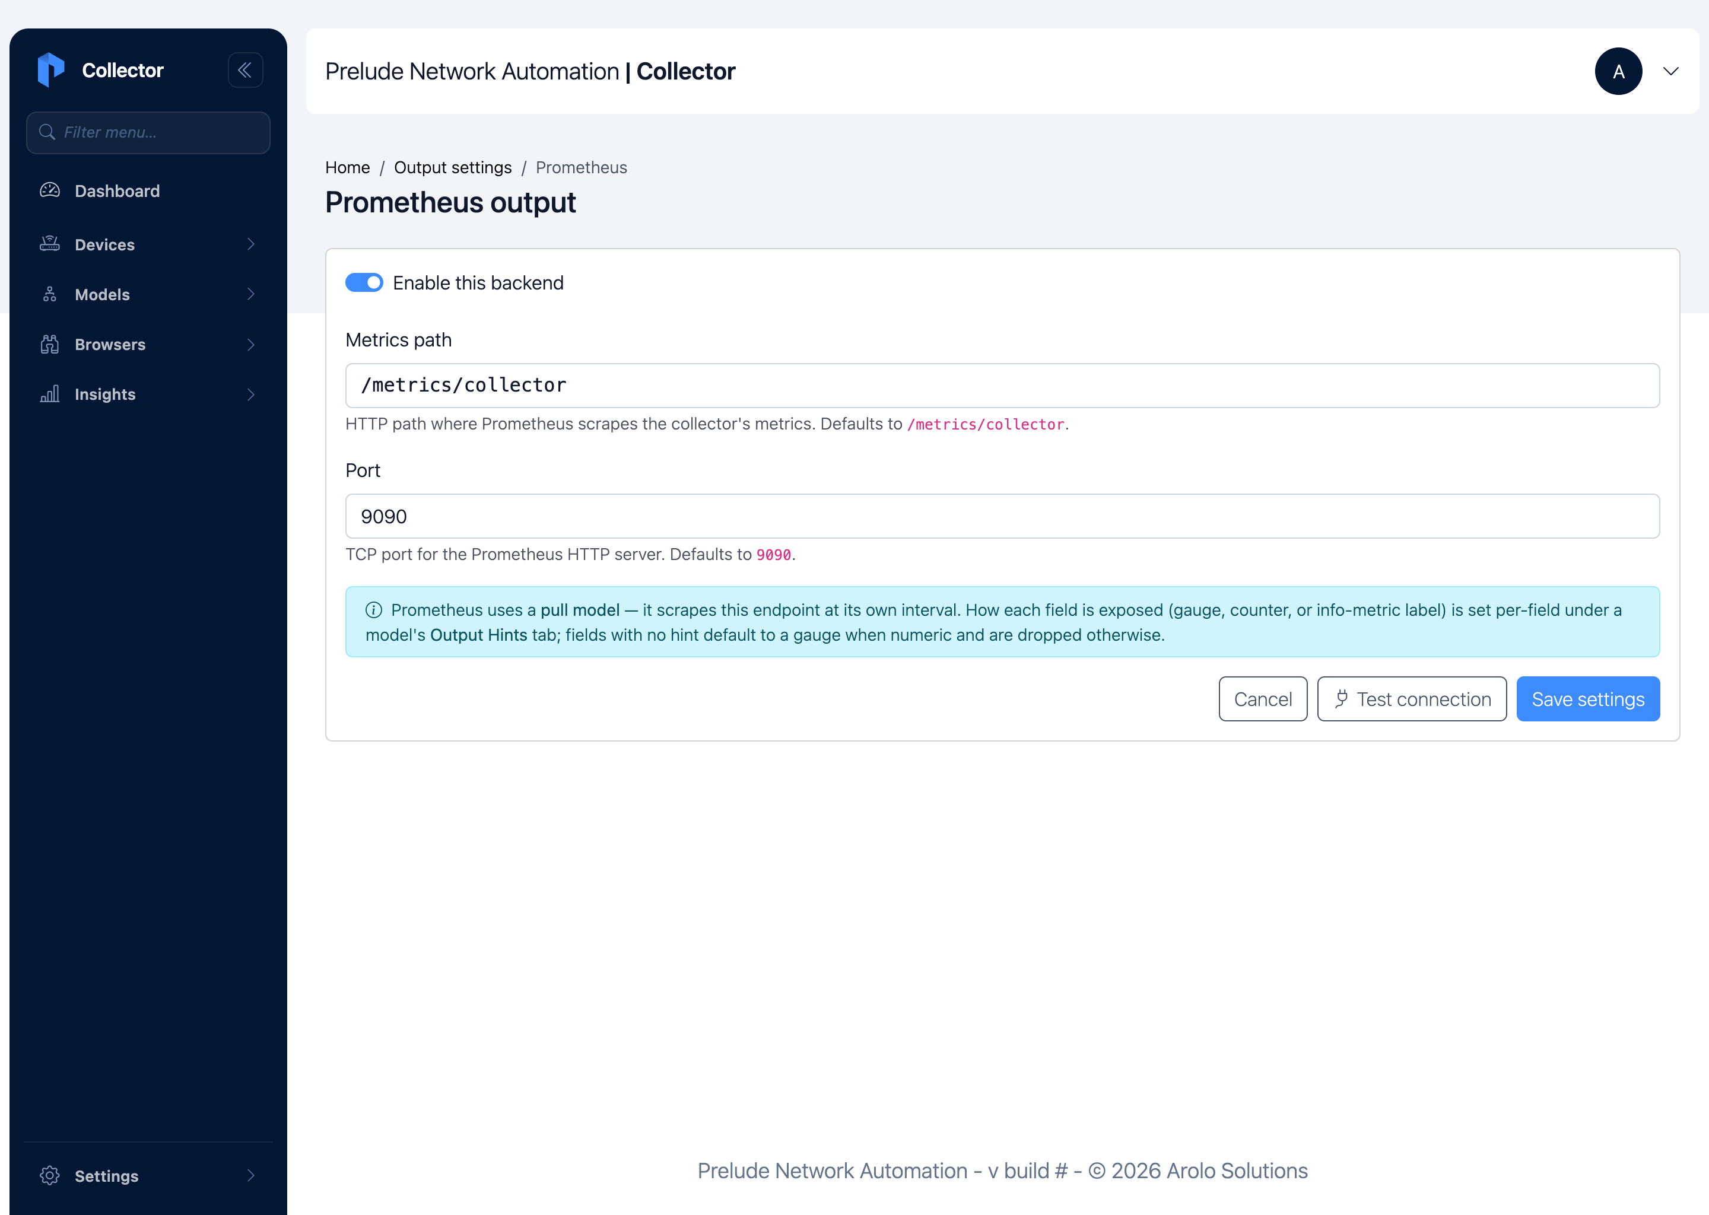Open the Devices menu item
This screenshot has width=1709, height=1215.
point(148,244)
